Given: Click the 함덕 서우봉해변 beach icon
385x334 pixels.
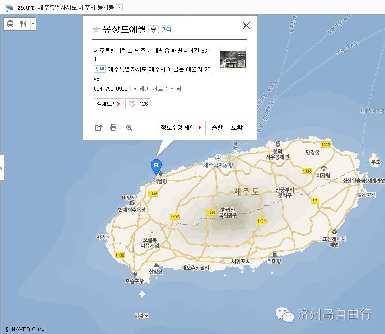Looking at the screenshot, I should click(278, 144).
